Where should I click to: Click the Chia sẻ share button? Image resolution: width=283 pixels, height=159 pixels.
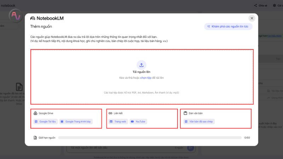[261, 6]
